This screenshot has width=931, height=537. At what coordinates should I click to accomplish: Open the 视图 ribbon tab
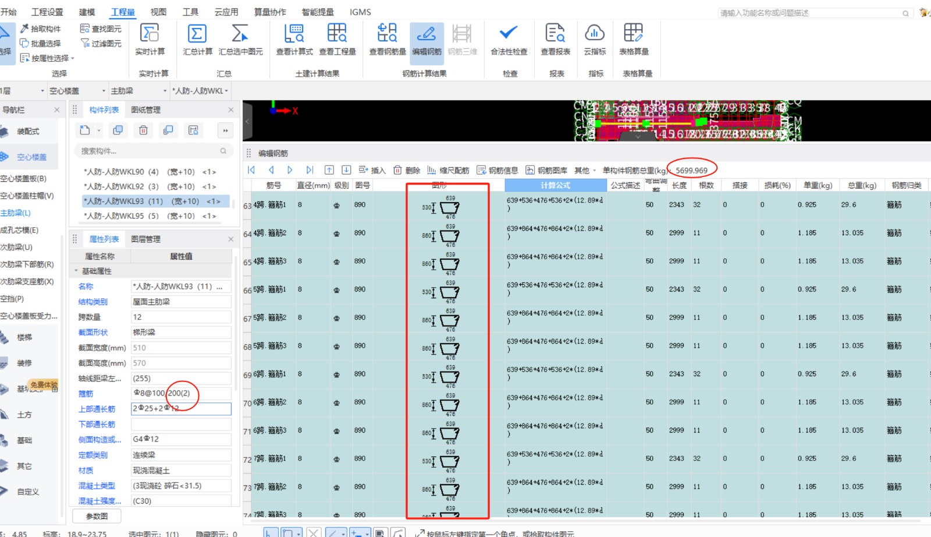(x=158, y=12)
